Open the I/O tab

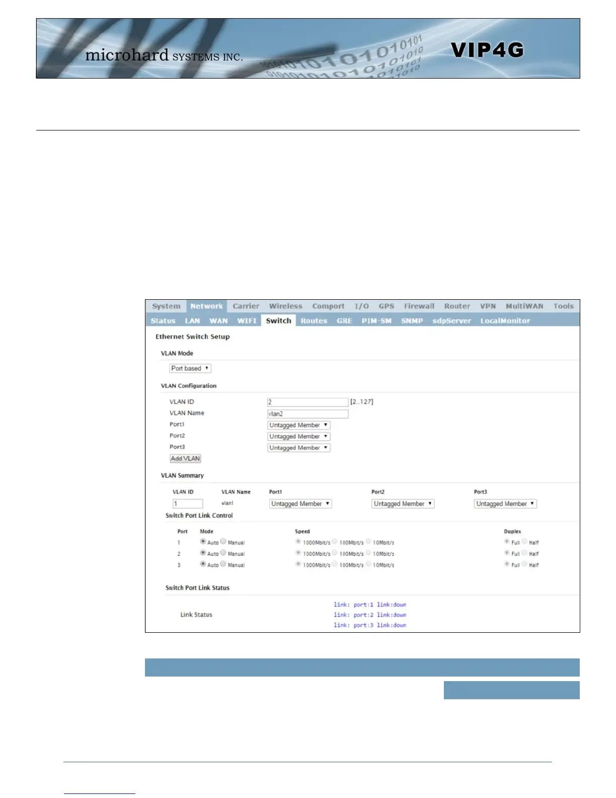click(361, 306)
